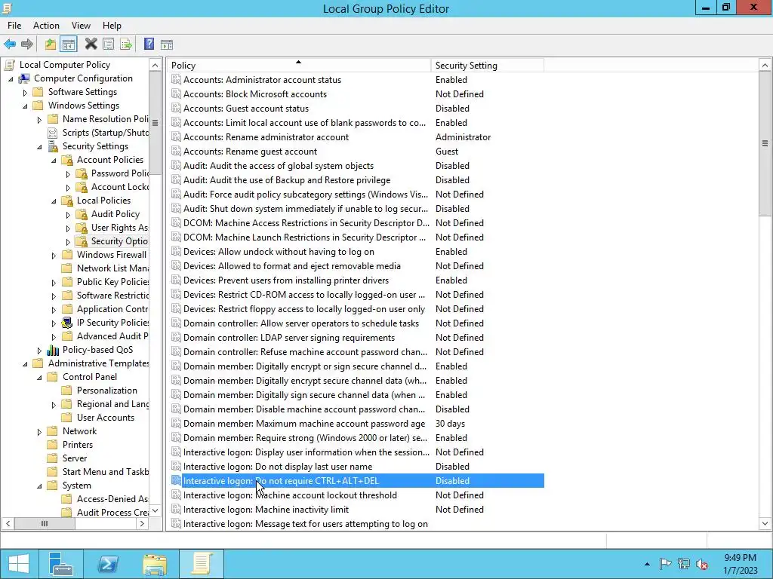Screen dimensions: 773x579
Task: Select the Printers folder in tree
Action: [x=78, y=445]
